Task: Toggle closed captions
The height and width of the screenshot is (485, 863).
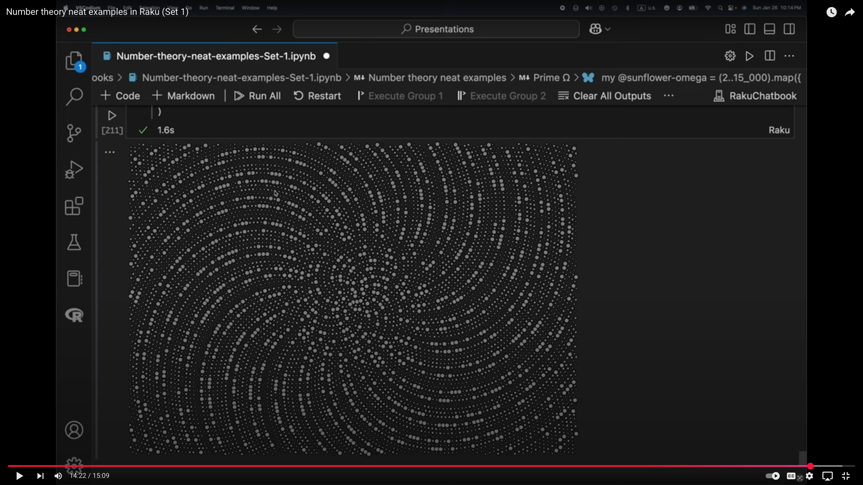Action: pyautogui.click(x=791, y=476)
